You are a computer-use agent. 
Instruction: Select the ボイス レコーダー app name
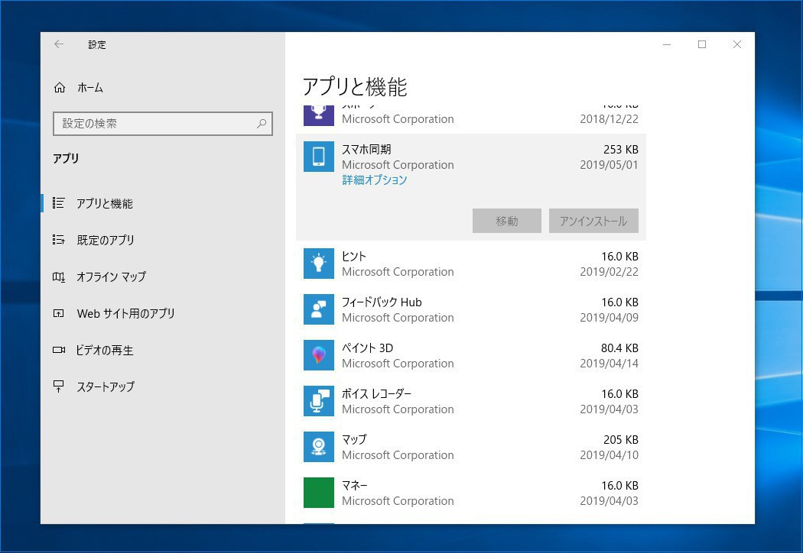(x=376, y=394)
